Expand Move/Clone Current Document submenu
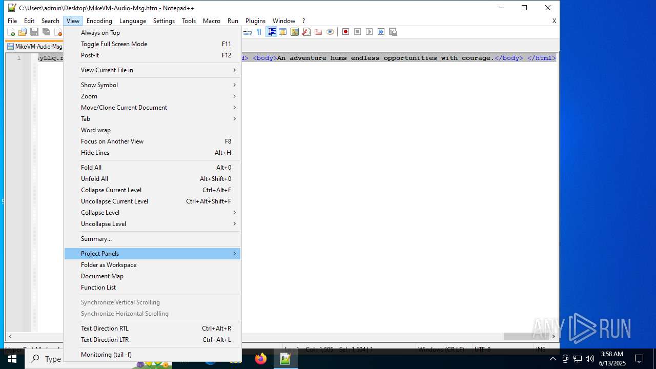This screenshot has height=369, width=656. 152,108
